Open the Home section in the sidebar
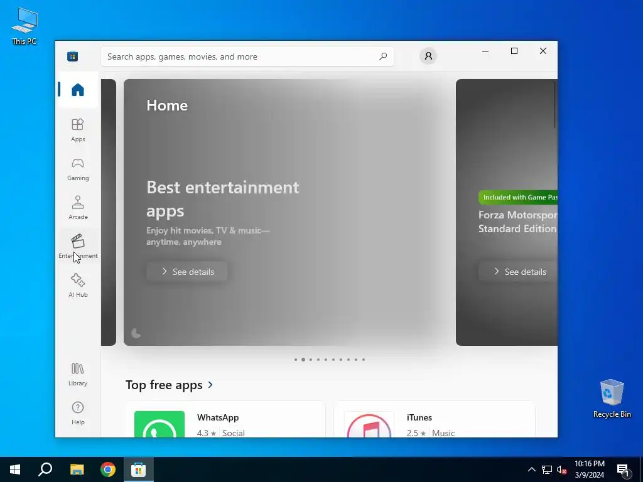643x482 pixels. pos(78,89)
